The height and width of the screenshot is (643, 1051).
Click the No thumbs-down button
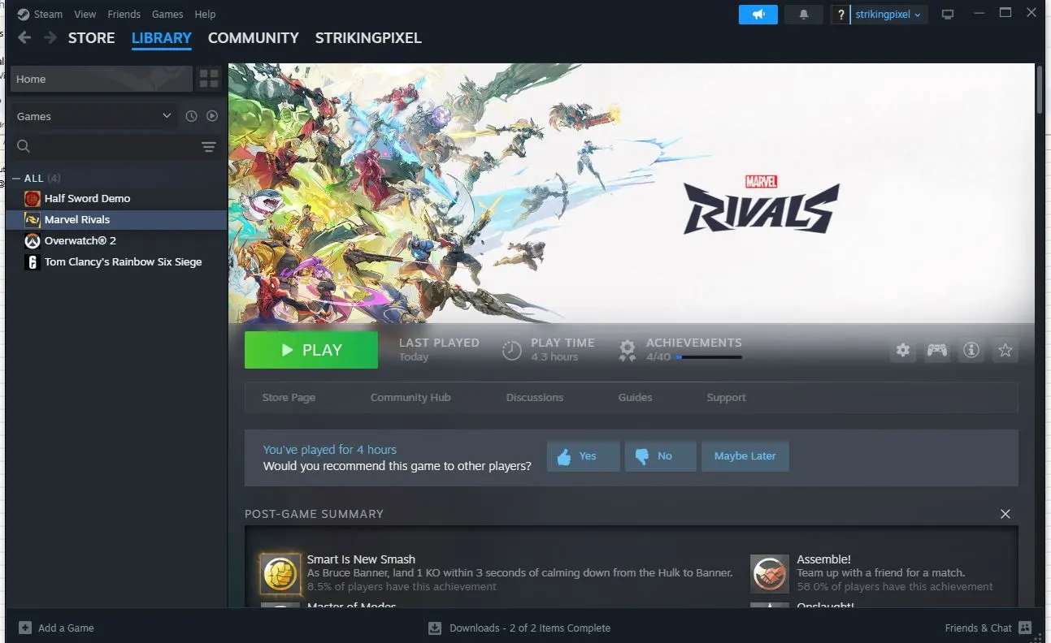point(660,456)
